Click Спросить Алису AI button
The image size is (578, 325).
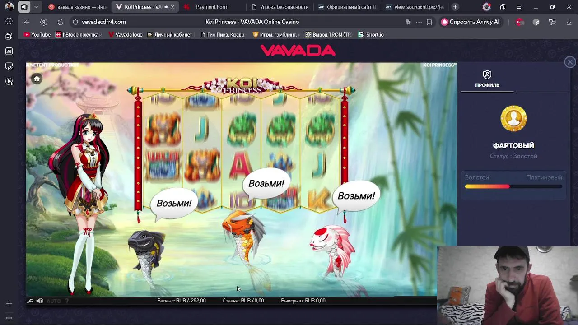point(471,22)
